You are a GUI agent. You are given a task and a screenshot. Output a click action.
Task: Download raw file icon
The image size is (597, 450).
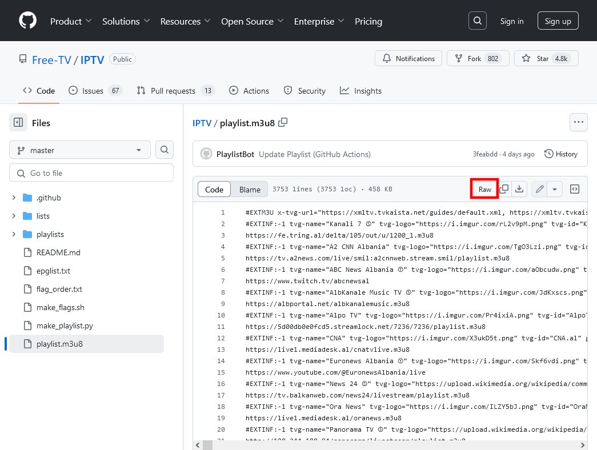[519, 189]
